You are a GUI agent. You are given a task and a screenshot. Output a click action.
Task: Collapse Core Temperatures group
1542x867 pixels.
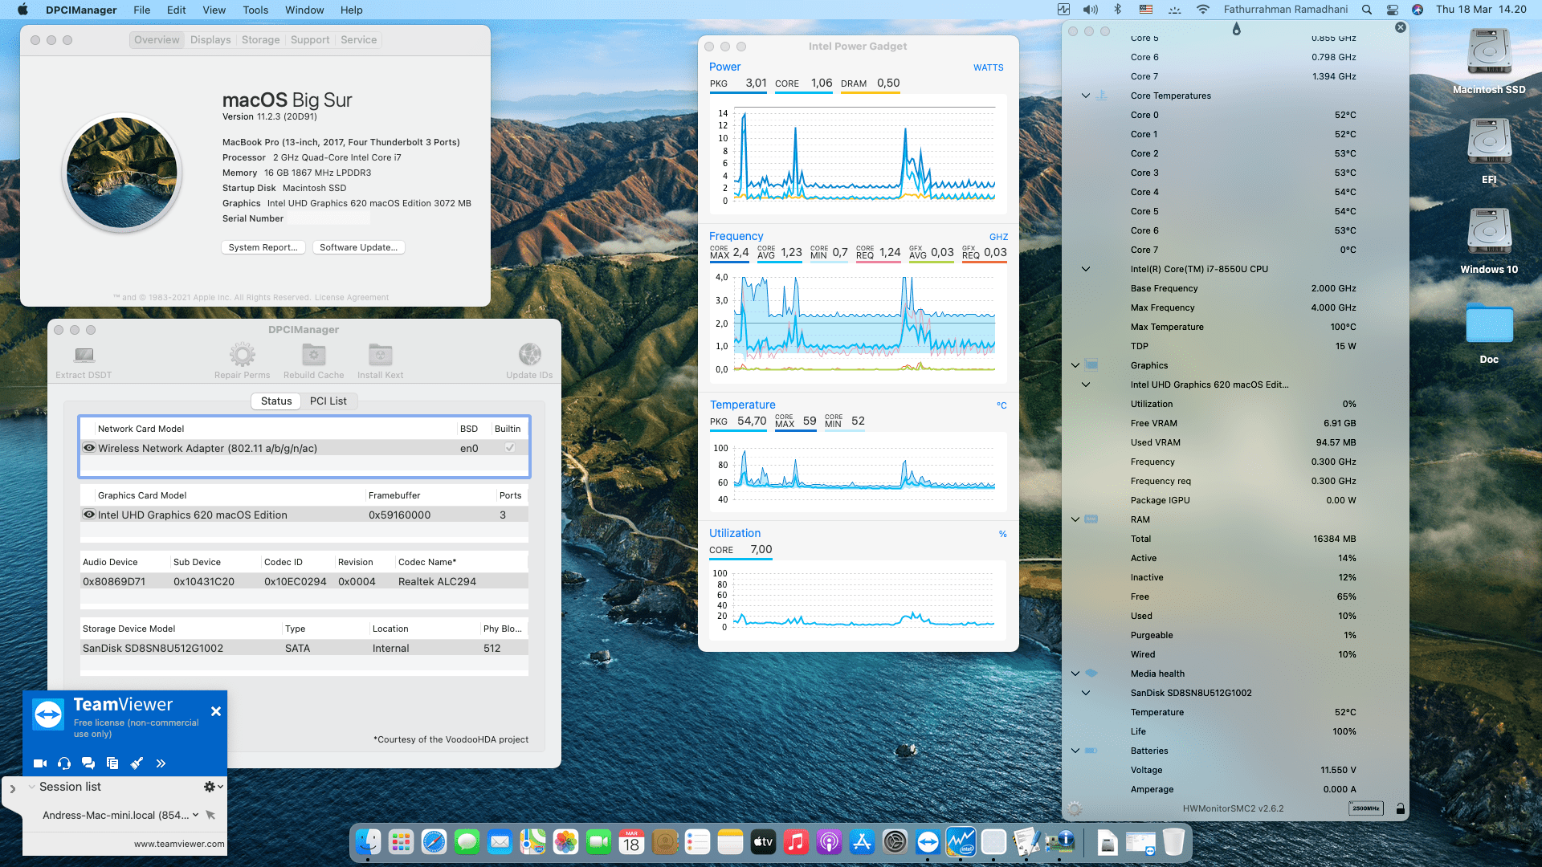coord(1086,96)
